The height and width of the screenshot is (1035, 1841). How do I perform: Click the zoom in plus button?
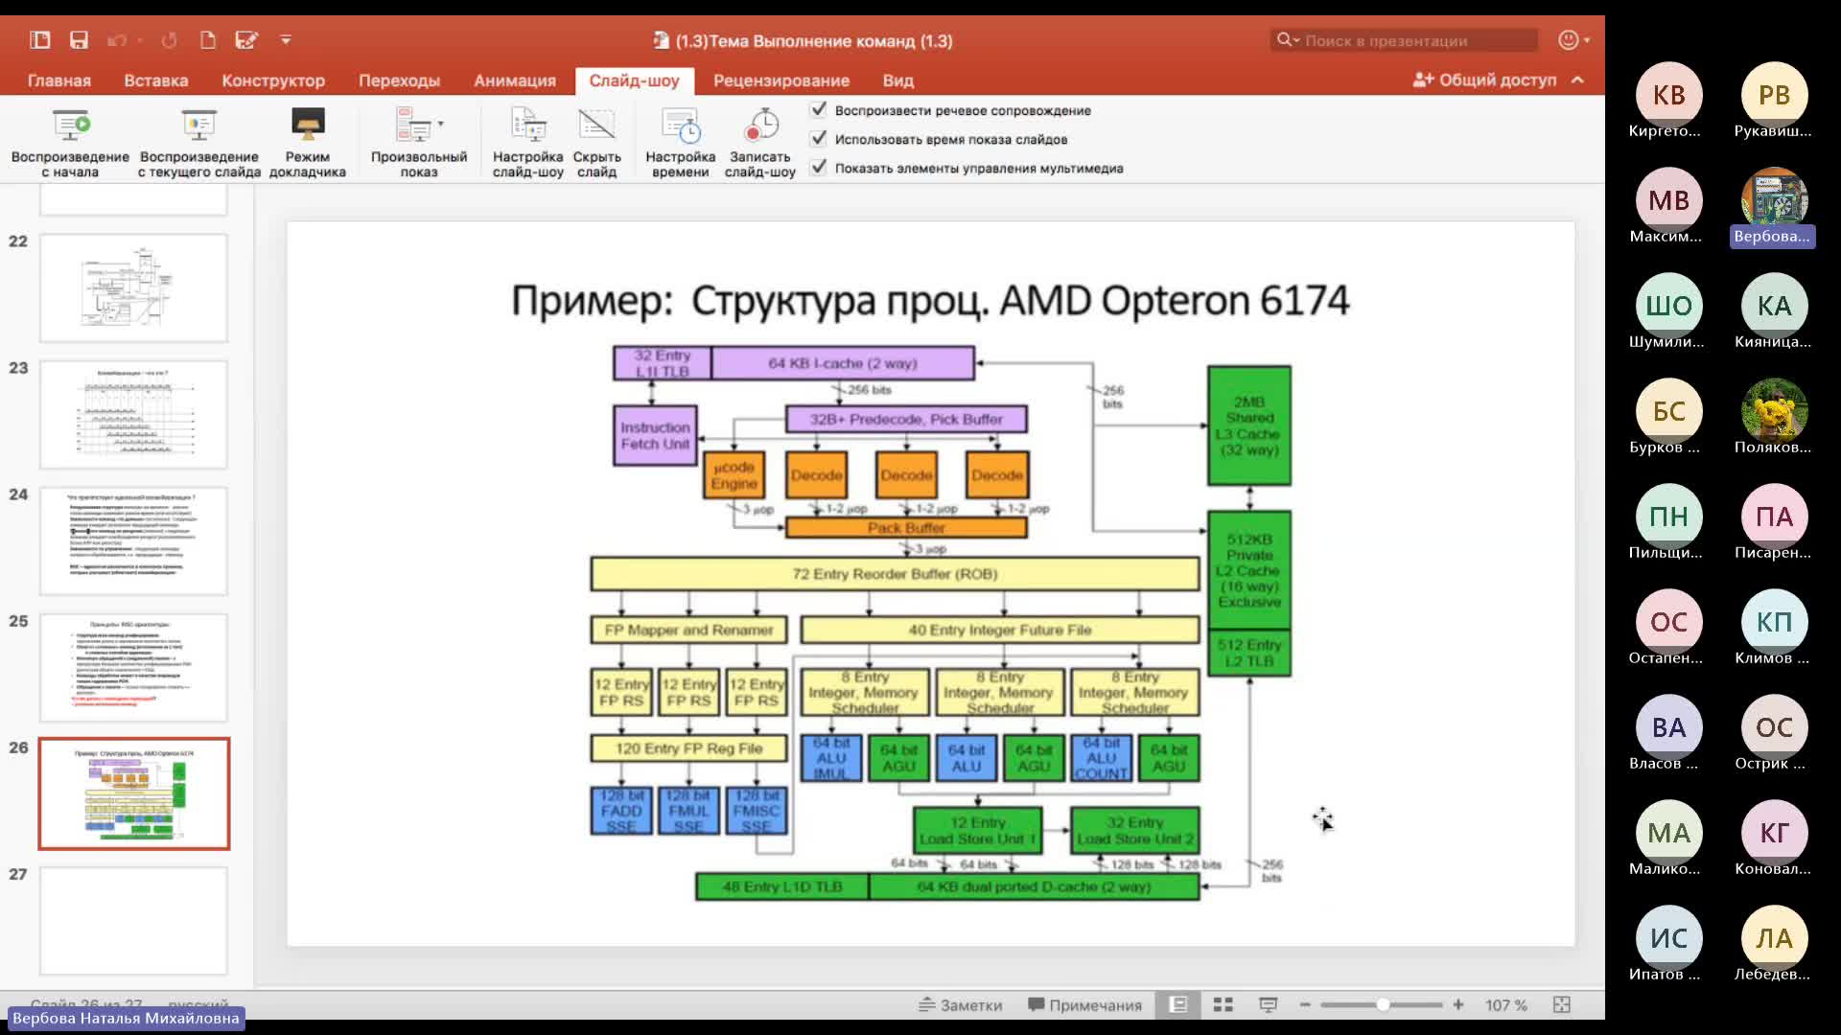point(1458,1004)
